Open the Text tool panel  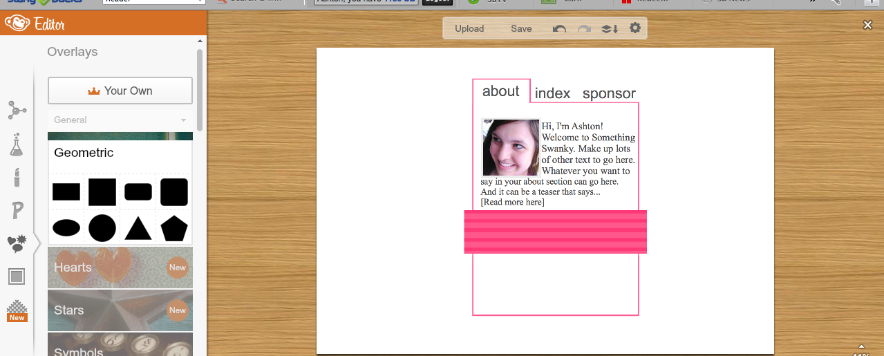click(x=17, y=210)
